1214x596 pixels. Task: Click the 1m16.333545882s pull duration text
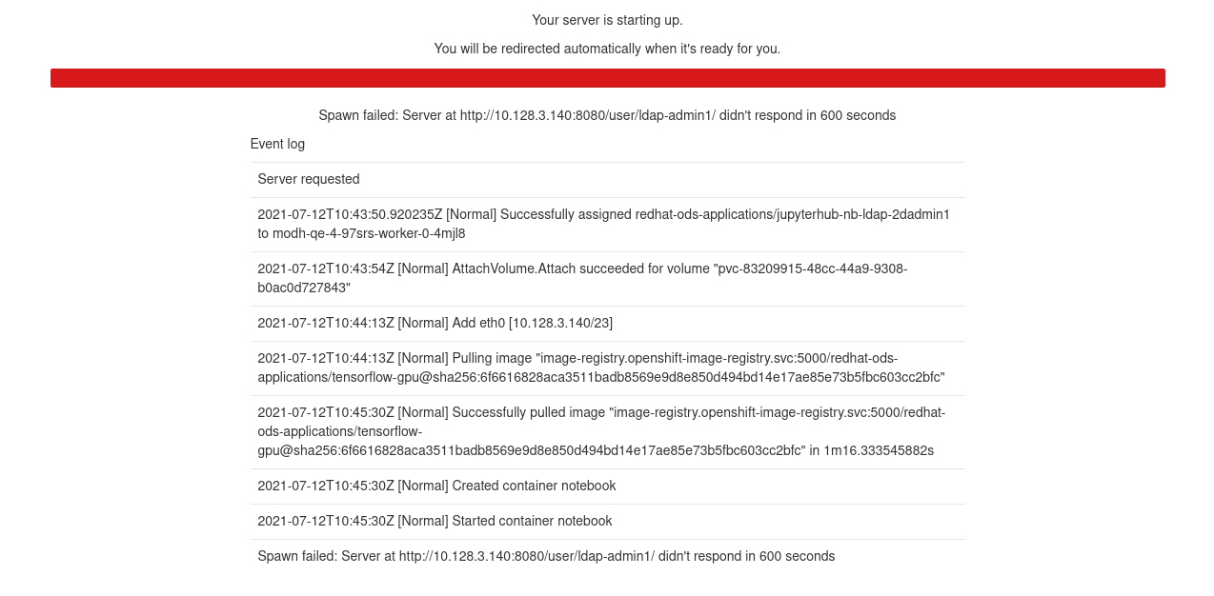tap(877, 450)
